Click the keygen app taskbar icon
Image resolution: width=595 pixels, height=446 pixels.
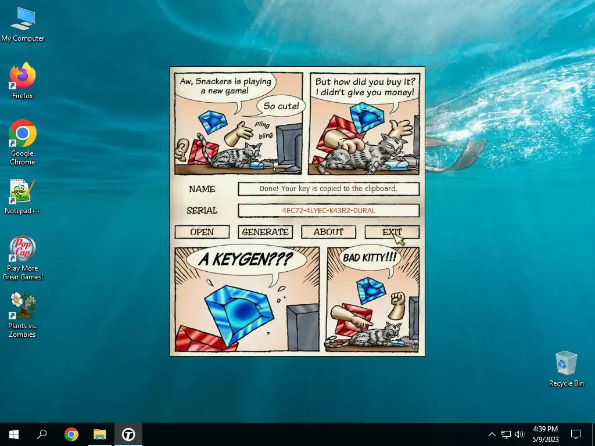coord(128,434)
